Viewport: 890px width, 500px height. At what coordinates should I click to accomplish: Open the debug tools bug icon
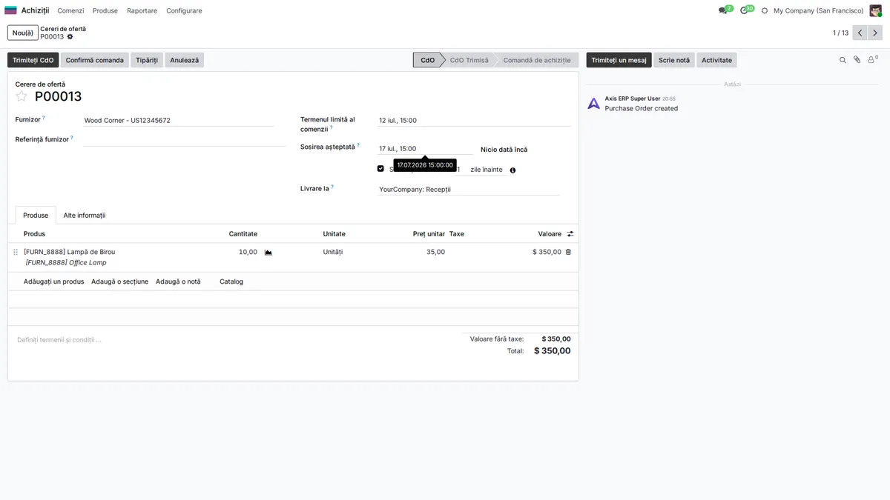(765, 10)
